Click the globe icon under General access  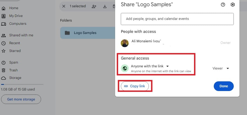click(x=125, y=68)
